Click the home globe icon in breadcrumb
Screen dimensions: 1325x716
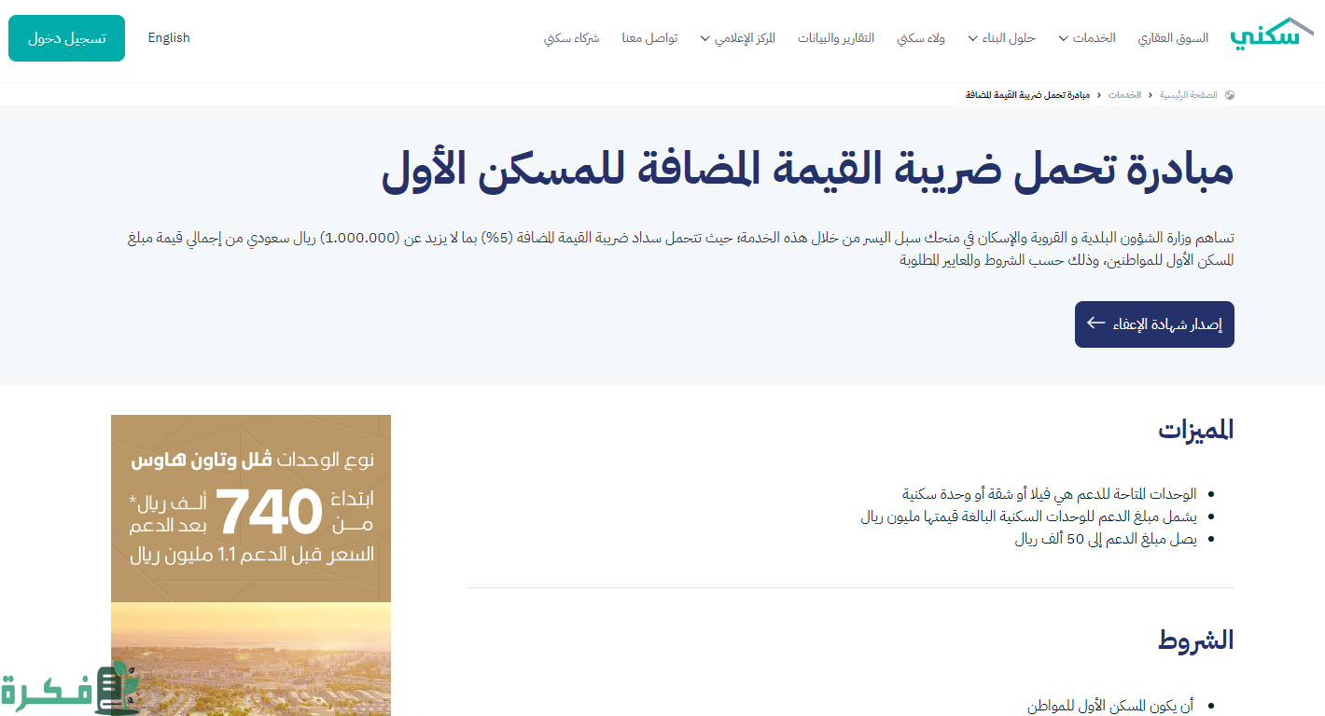click(x=1229, y=95)
